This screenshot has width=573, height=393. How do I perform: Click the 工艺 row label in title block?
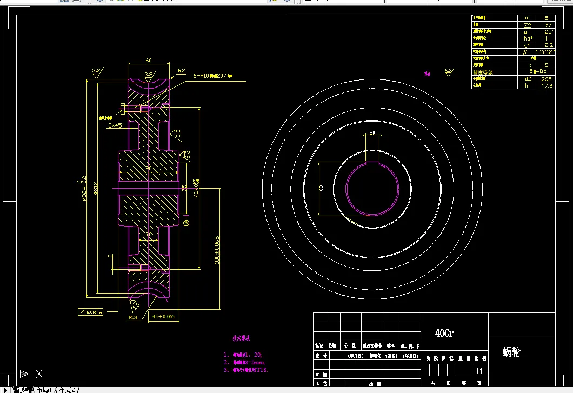[x=321, y=383]
